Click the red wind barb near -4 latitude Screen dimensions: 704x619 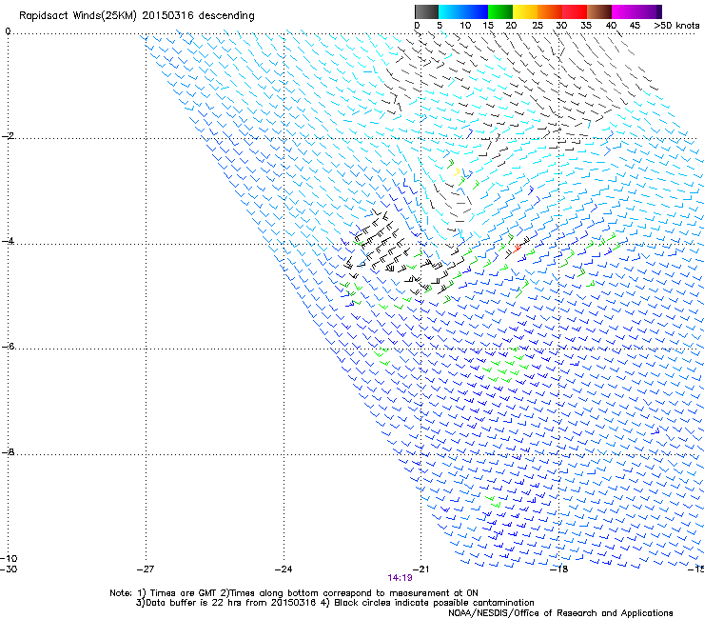[517, 248]
